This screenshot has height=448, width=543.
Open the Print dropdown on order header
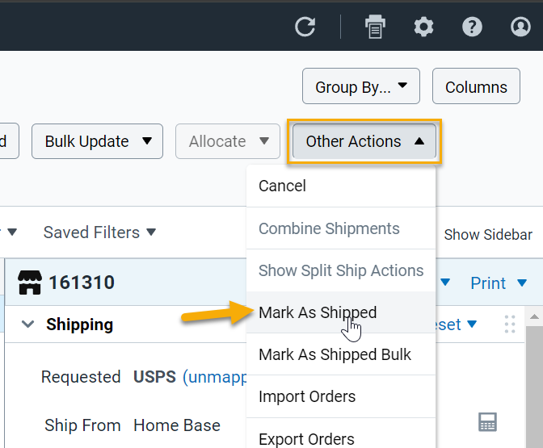click(498, 283)
